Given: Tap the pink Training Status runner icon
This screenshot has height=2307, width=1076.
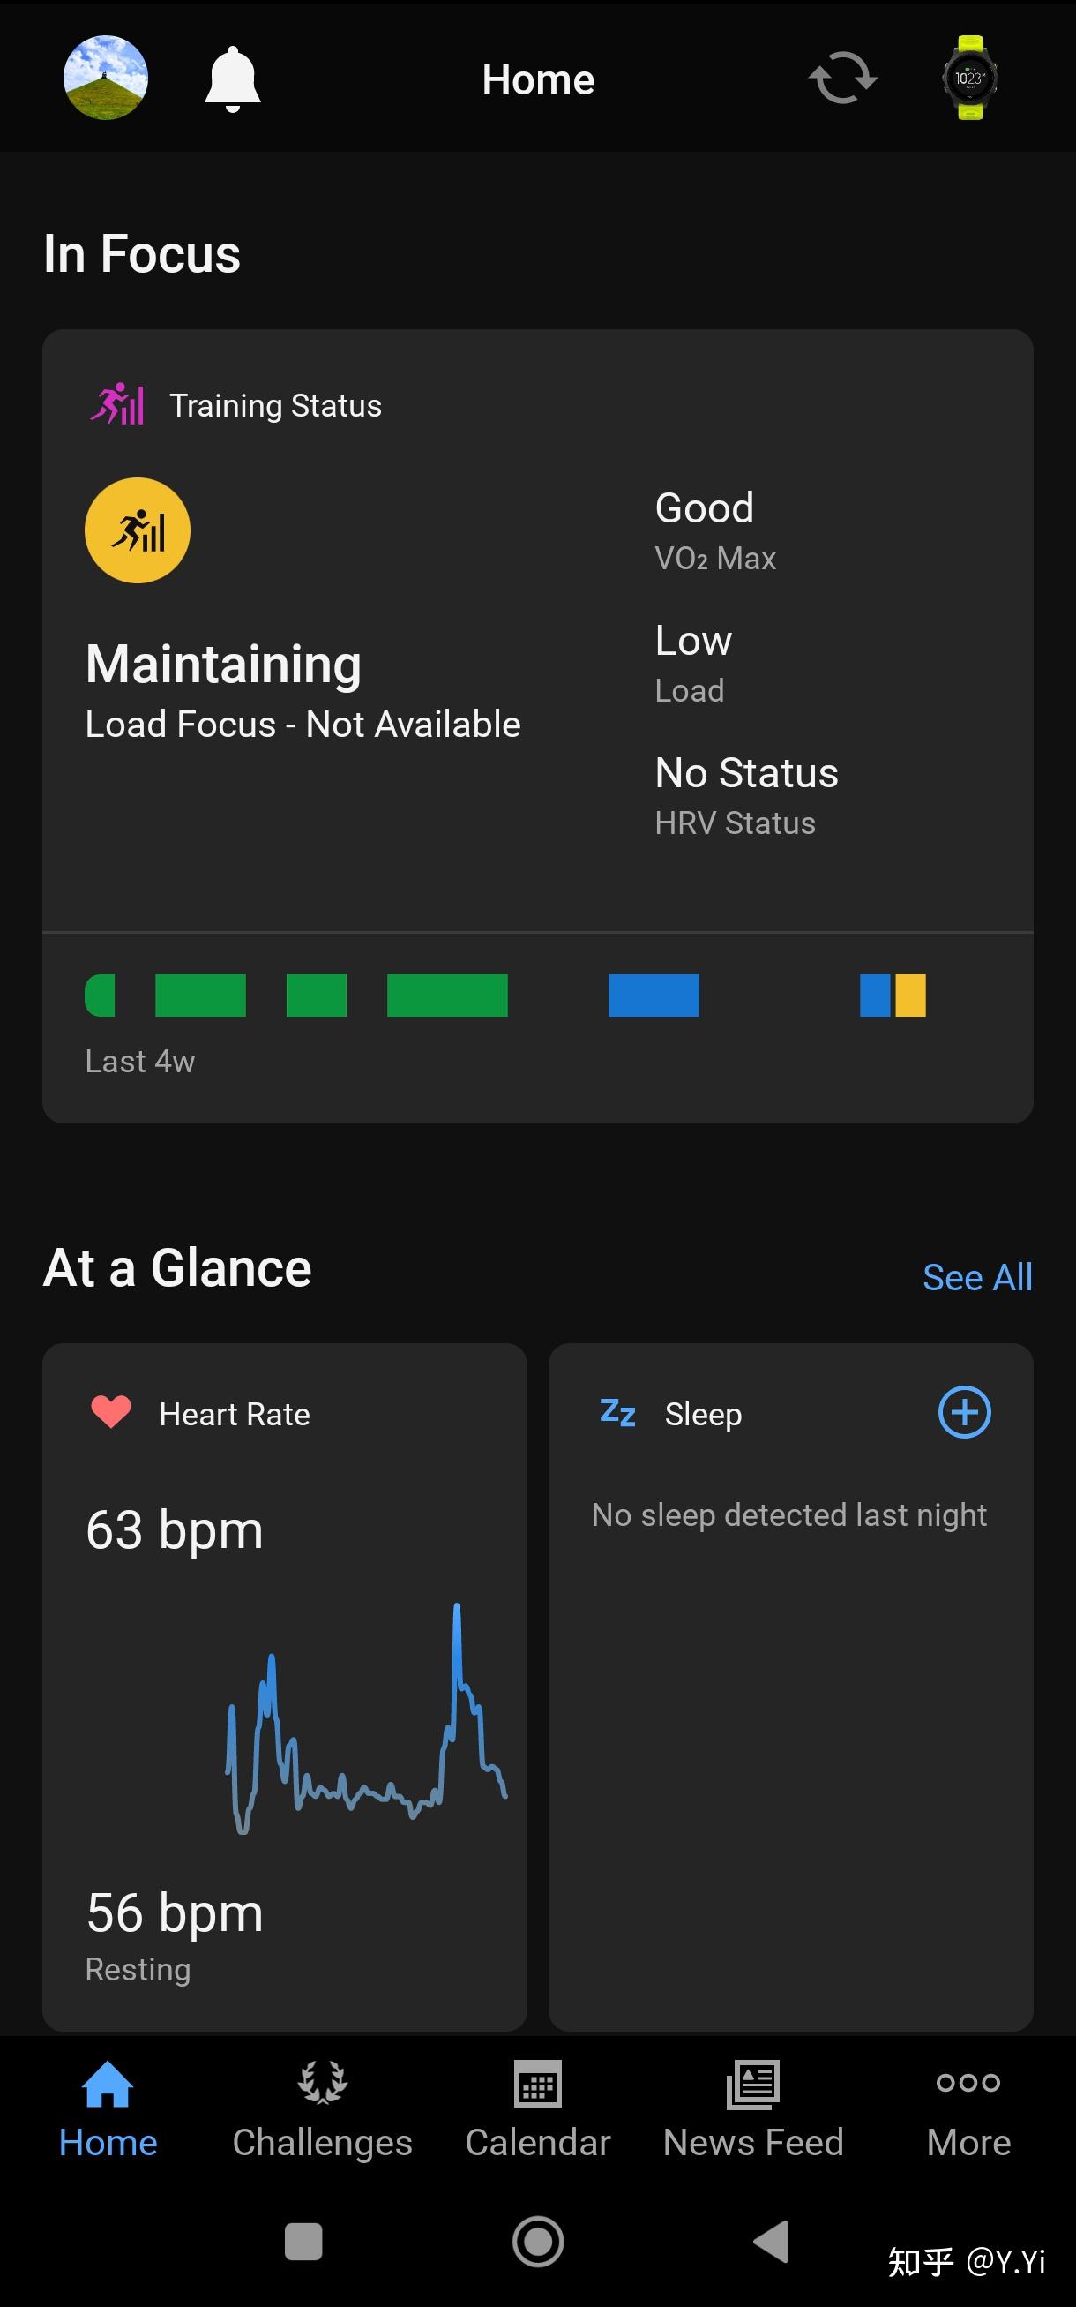Looking at the screenshot, I should pyautogui.click(x=117, y=404).
